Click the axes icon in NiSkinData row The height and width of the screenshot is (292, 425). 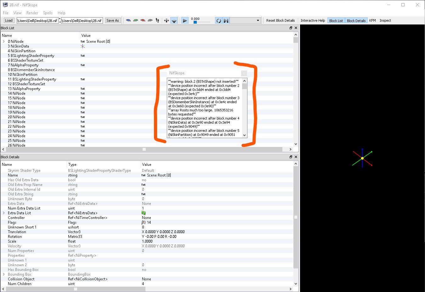pos(82,46)
